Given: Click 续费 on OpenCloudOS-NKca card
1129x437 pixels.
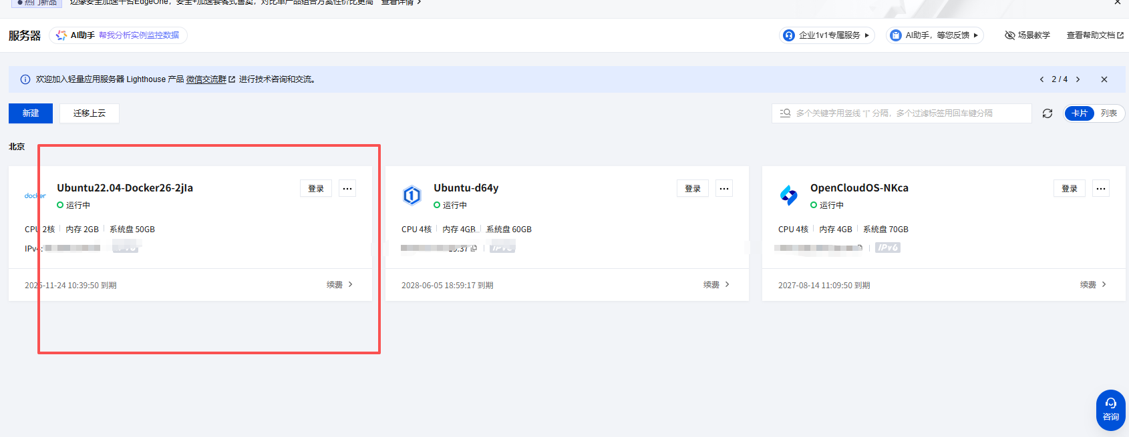Looking at the screenshot, I should [x=1093, y=285].
